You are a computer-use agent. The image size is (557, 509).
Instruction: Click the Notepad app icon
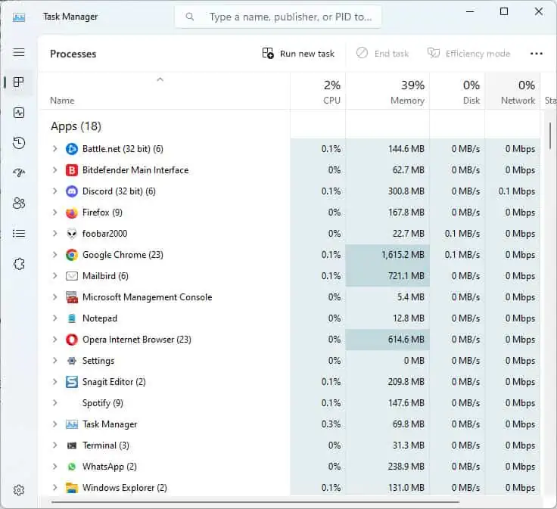[x=72, y=318]
